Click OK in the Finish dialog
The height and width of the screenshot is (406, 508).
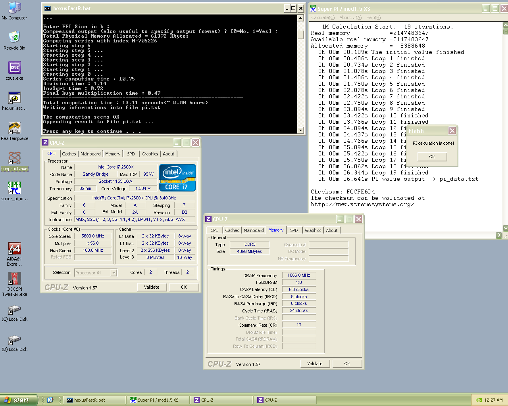pyautogui.click(x=432, y=157)
